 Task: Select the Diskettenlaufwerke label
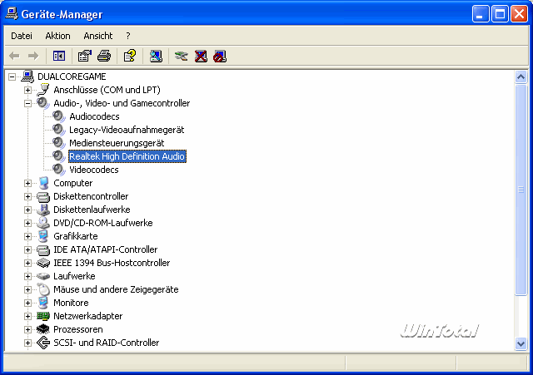[x=92, y=210]
